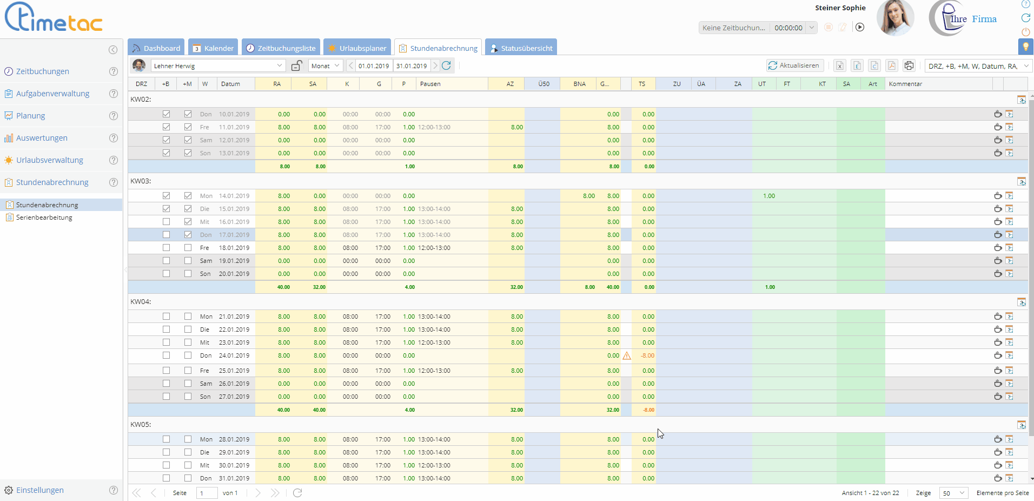Click the PDF export icon
This screenshot has width=1034, height=501.
pyautogui.click(x=892, y=65)
